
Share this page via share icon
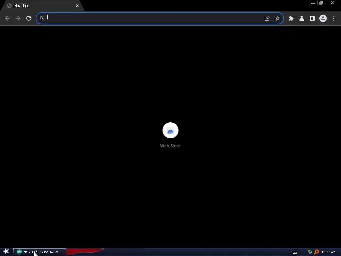267,19
